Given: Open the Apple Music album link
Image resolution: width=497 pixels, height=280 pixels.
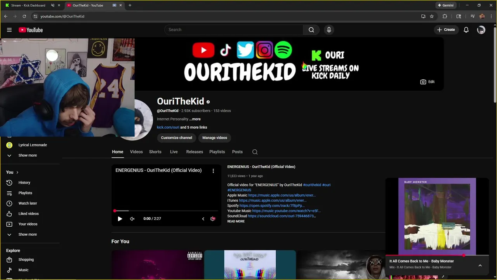Looking at the screenshot, I should coord(282,195).
